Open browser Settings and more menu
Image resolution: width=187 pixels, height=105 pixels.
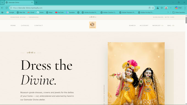click(170, 8)
